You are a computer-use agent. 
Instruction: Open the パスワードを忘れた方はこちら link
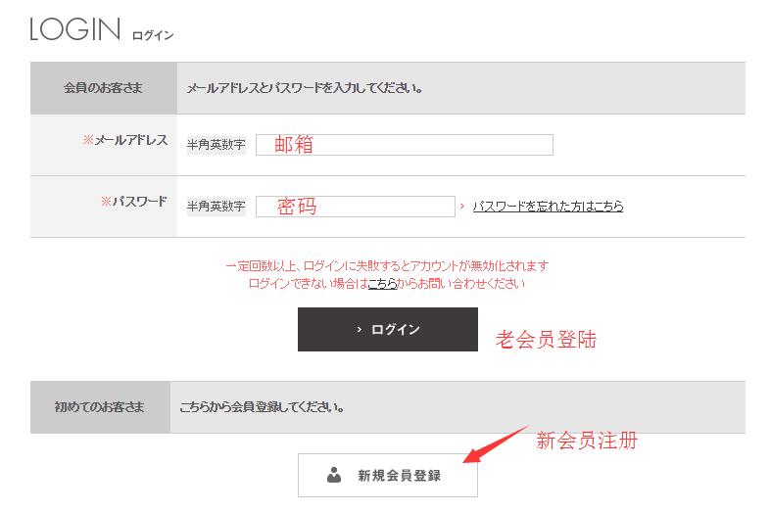[548, 207]
